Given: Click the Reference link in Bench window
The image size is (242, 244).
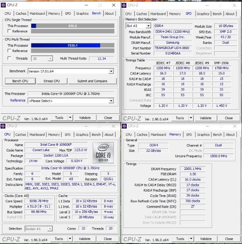Looking at the screenshot, I should pos(18,100).
